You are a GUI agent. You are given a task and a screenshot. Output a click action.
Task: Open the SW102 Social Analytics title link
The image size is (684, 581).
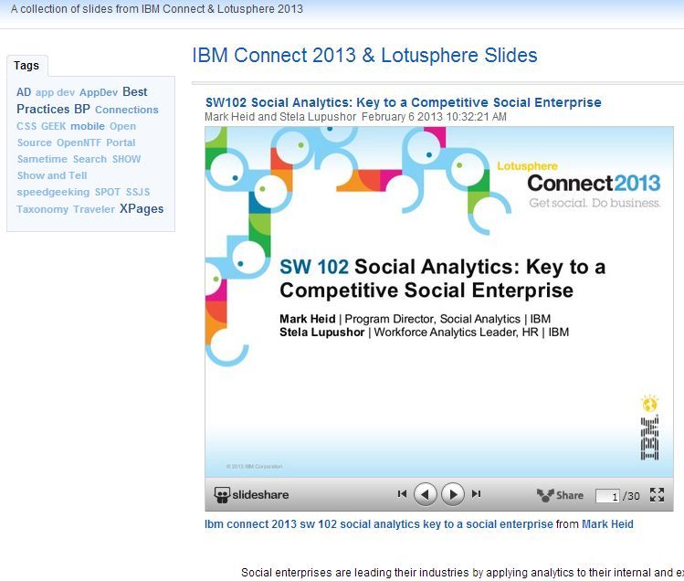403,102
